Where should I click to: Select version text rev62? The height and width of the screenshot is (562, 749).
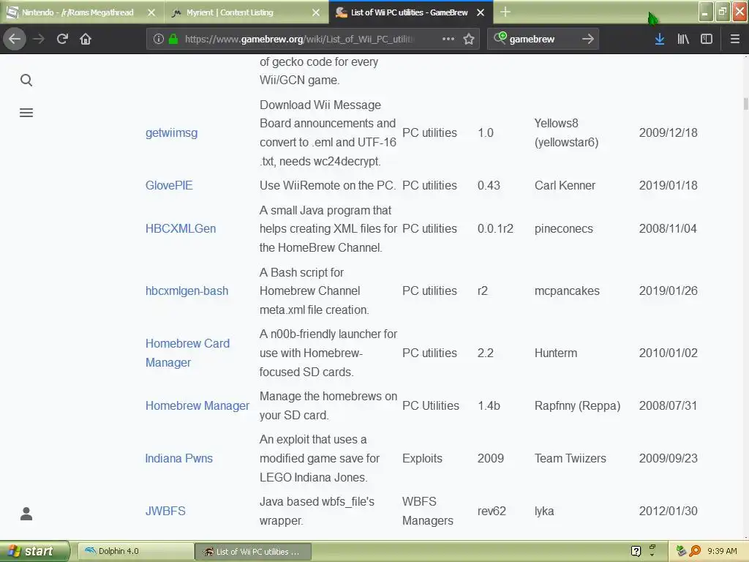tap(492, 511)
